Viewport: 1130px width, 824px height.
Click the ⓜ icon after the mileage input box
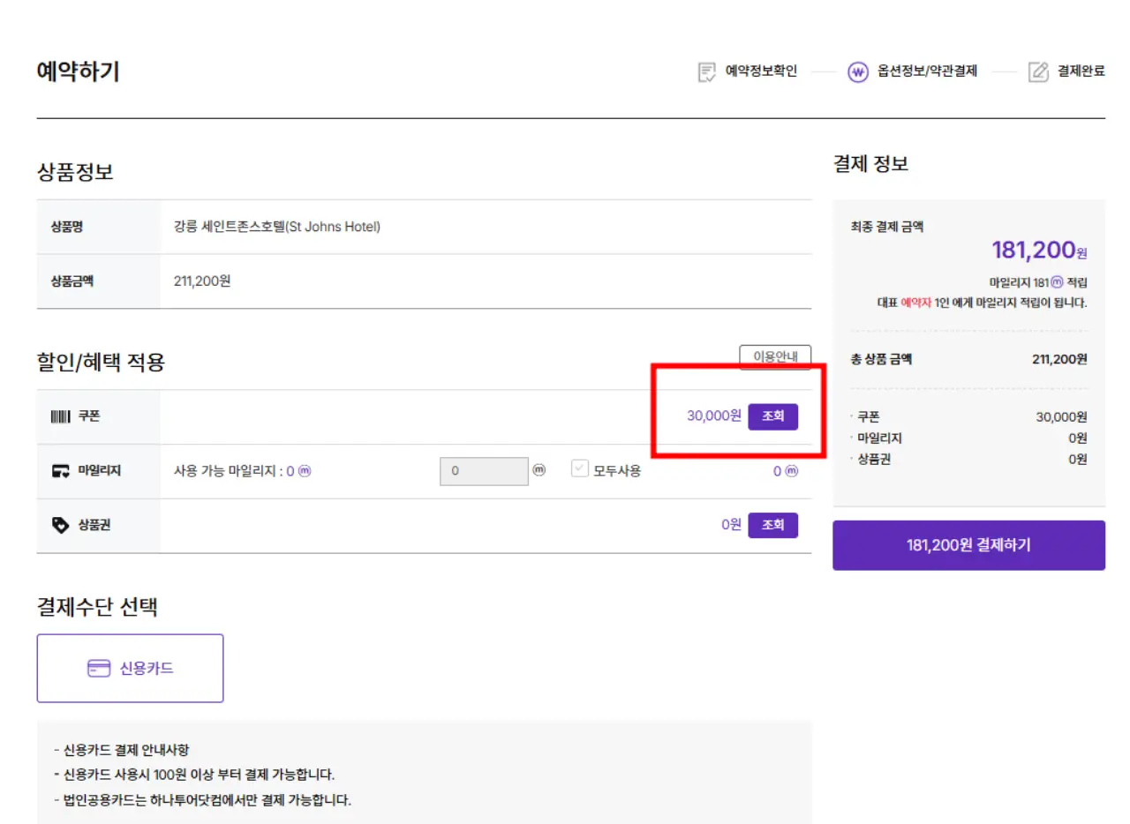(x=539, y=470)
